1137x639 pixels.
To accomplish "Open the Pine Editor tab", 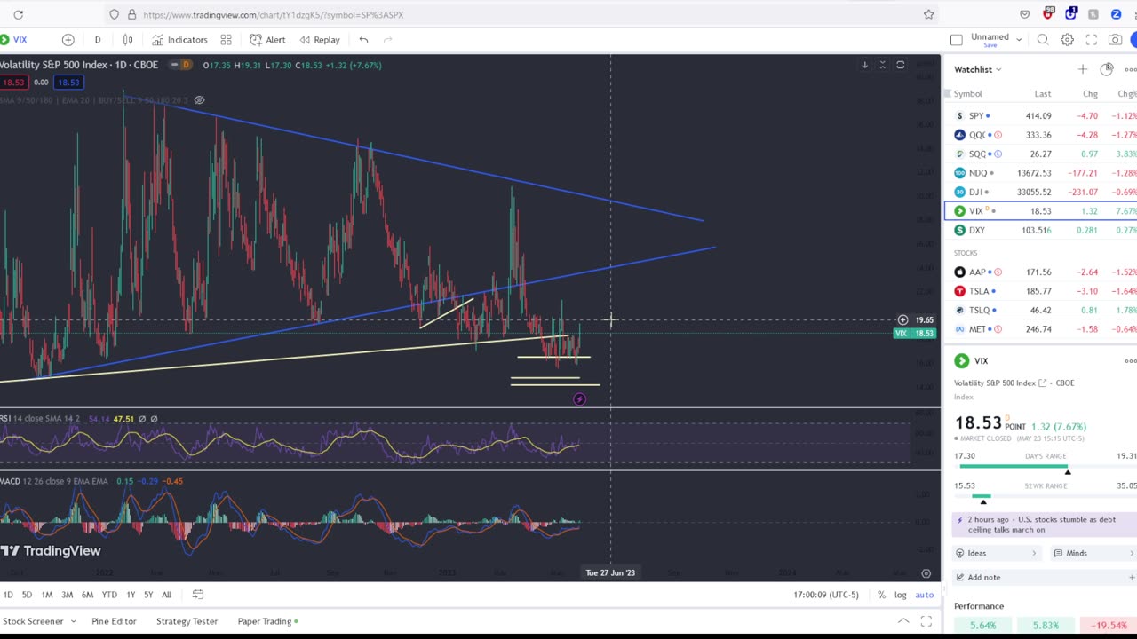I will click(114, 621).
